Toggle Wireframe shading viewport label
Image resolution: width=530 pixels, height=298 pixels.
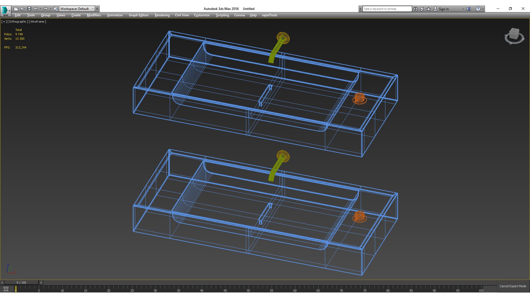point(38,22)
